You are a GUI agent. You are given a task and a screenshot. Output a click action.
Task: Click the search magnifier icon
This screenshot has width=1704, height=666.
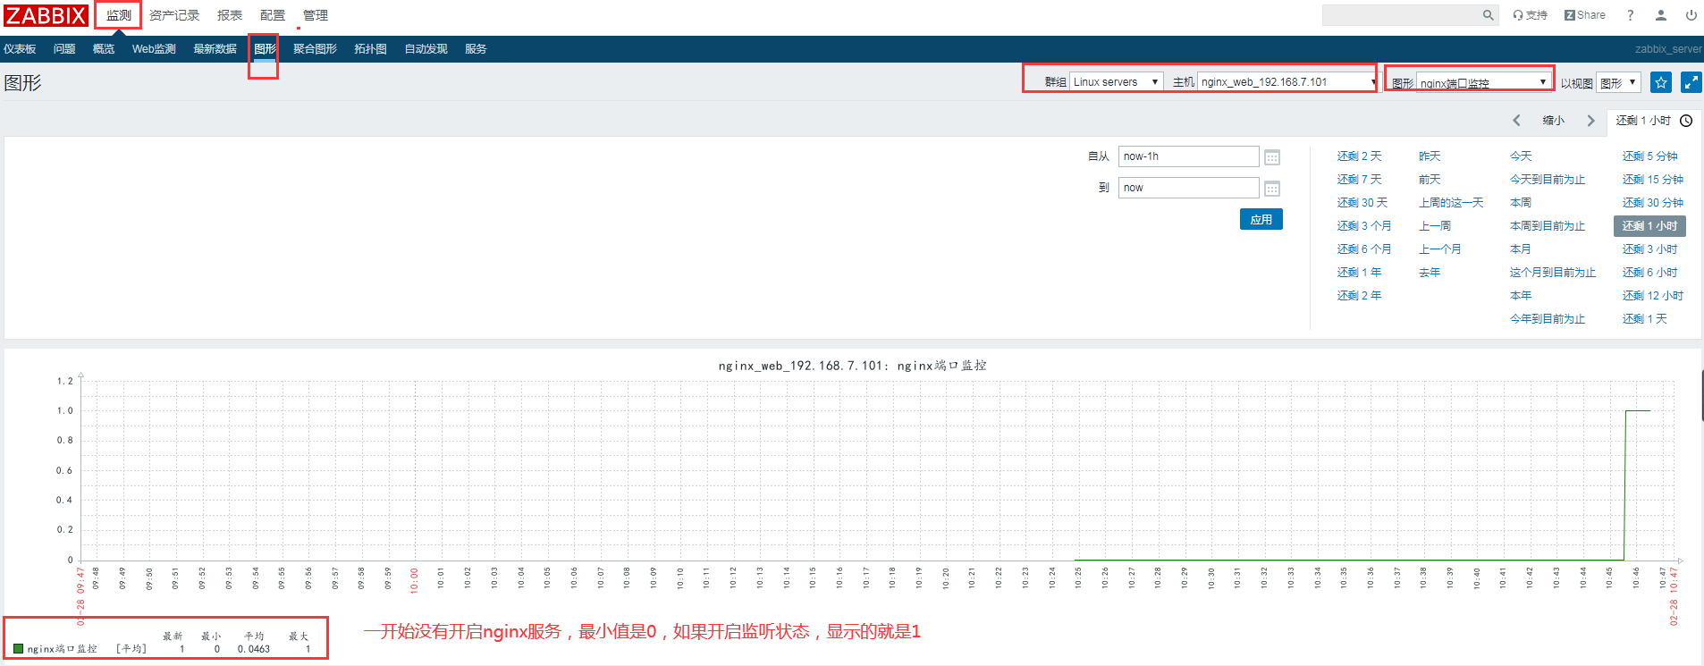(x=1489, y=15)
